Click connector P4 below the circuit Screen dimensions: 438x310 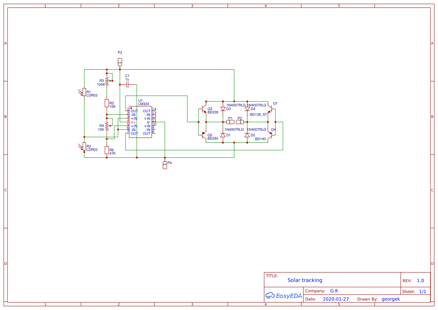coord(165,165)
